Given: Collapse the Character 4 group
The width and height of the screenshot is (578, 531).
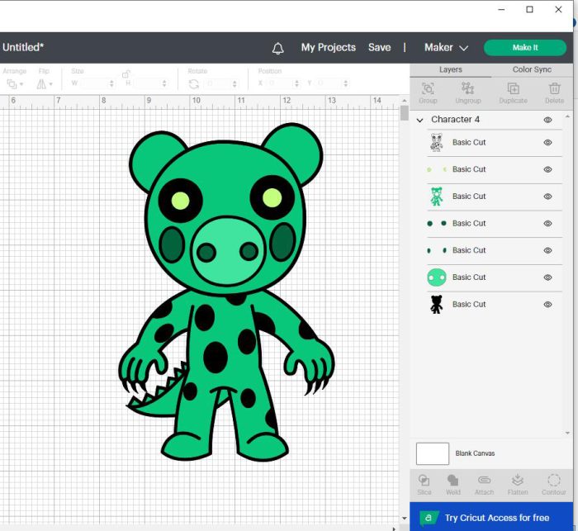Looking at the screenshot, I should tap(419, 121).
